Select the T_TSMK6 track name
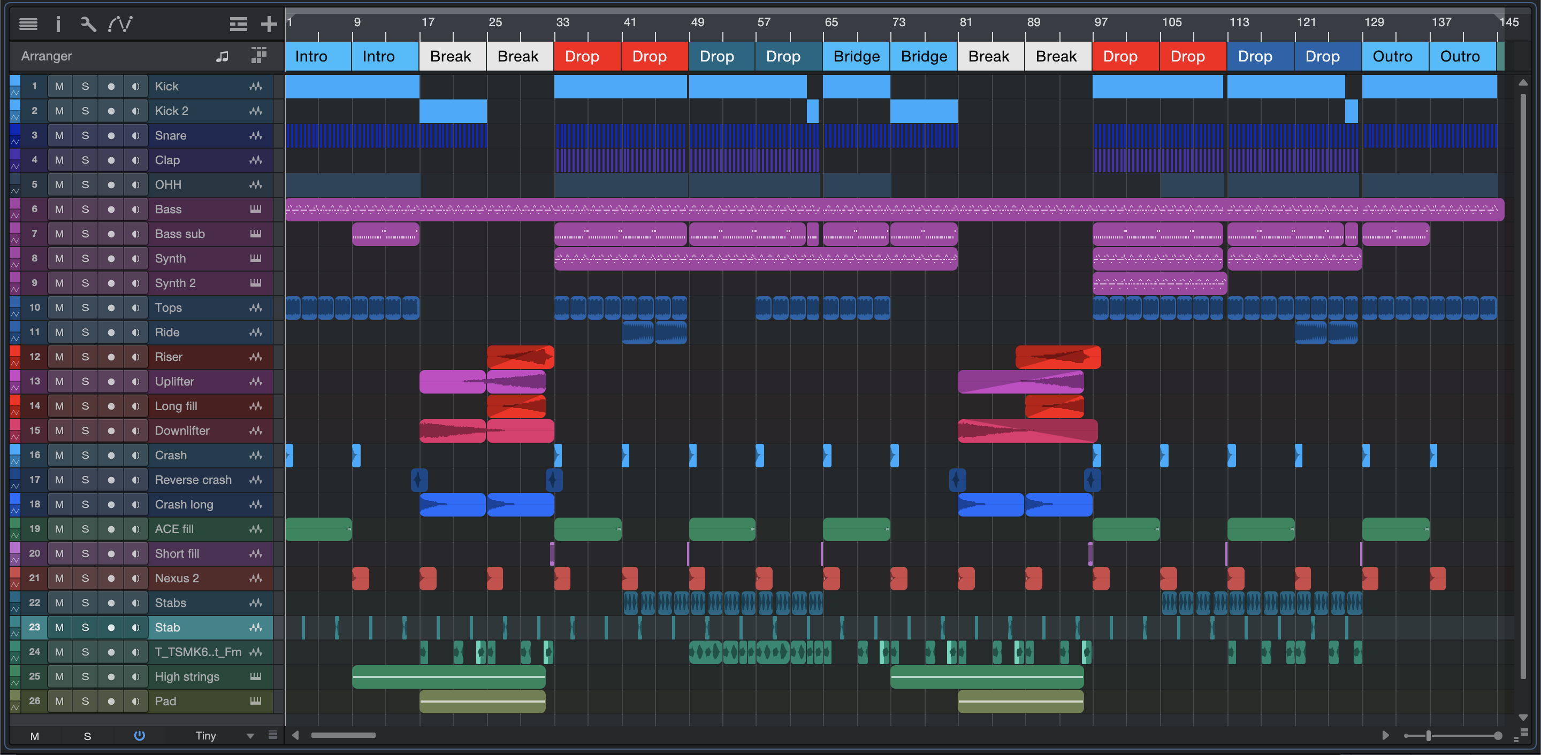 point(198,652)
